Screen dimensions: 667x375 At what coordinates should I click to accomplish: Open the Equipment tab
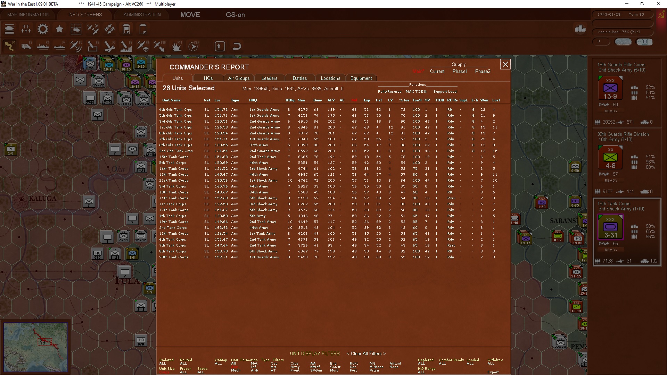(361, 78)
